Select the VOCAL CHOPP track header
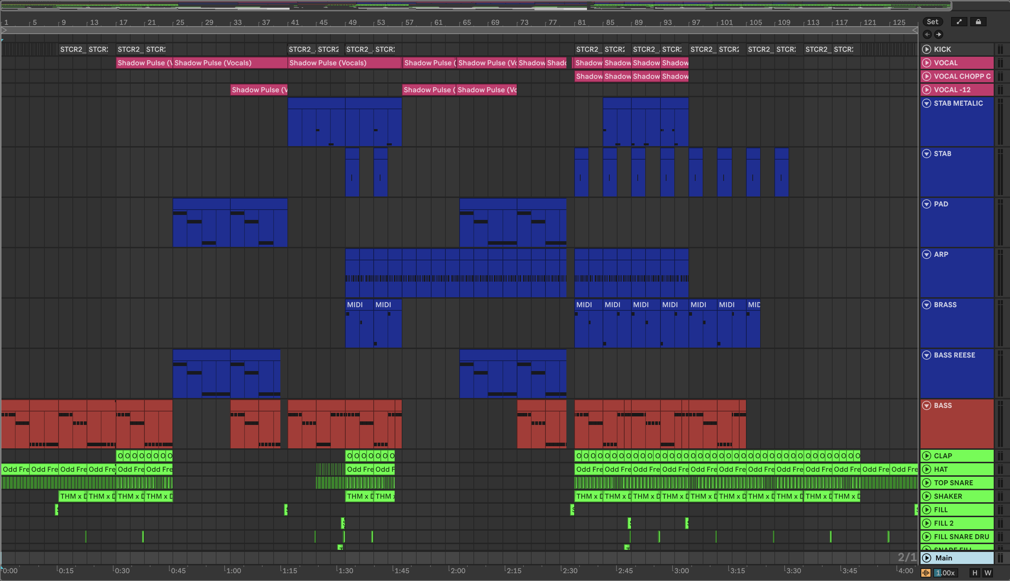Screen dimensions: 1010x581 pyautogui.click(x=962, y=76)
